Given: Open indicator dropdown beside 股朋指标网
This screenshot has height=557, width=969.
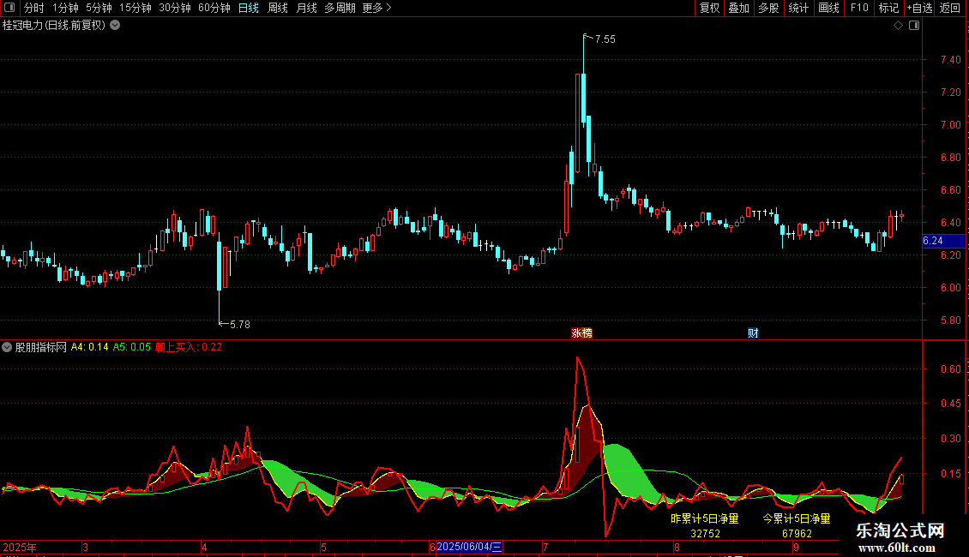Looking at the screenshot, I should click(7, 347).
